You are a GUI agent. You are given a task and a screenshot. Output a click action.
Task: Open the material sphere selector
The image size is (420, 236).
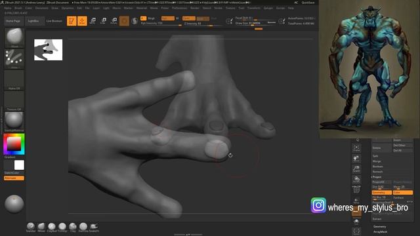click(14, 122)
